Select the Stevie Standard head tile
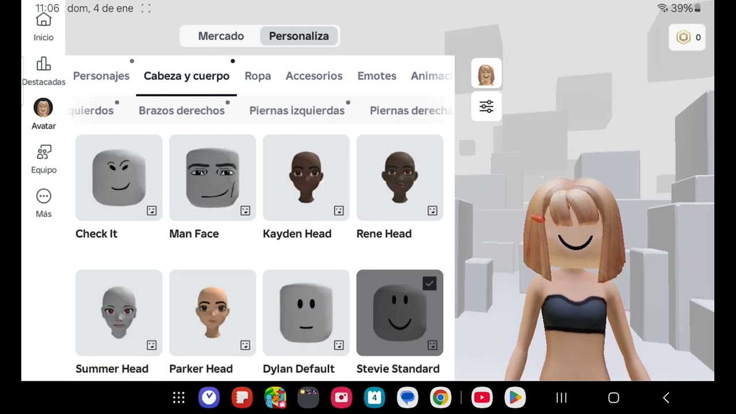The width and height of the screenshot is (736, 414). [400, 313]
